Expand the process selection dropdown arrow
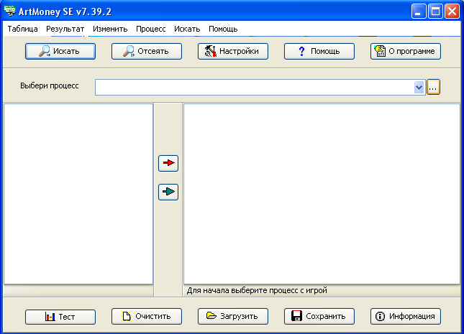Screen dimensions: 464x334 [419, 87]
